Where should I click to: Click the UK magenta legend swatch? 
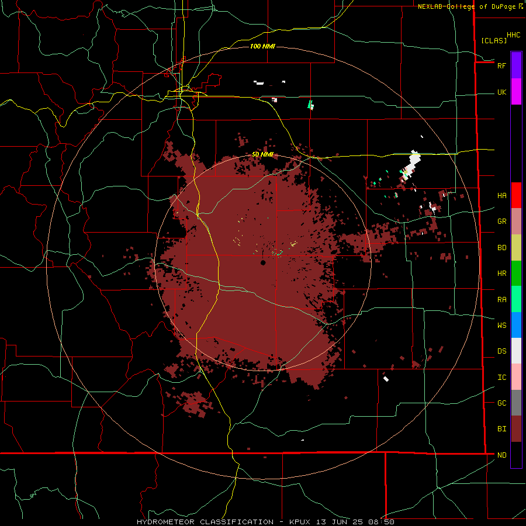[x=516, y=92]
